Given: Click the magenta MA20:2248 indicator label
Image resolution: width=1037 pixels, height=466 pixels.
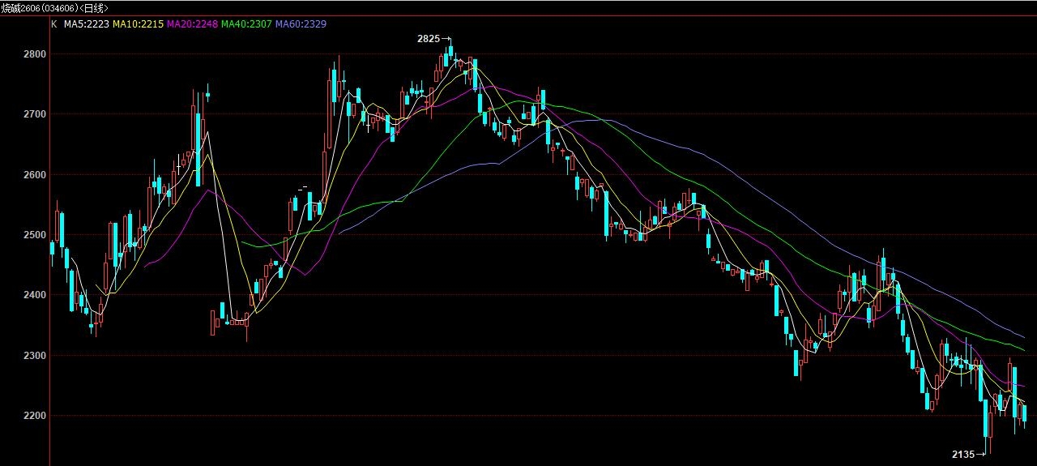Looking at the screenshot, I should click(191, 24).
